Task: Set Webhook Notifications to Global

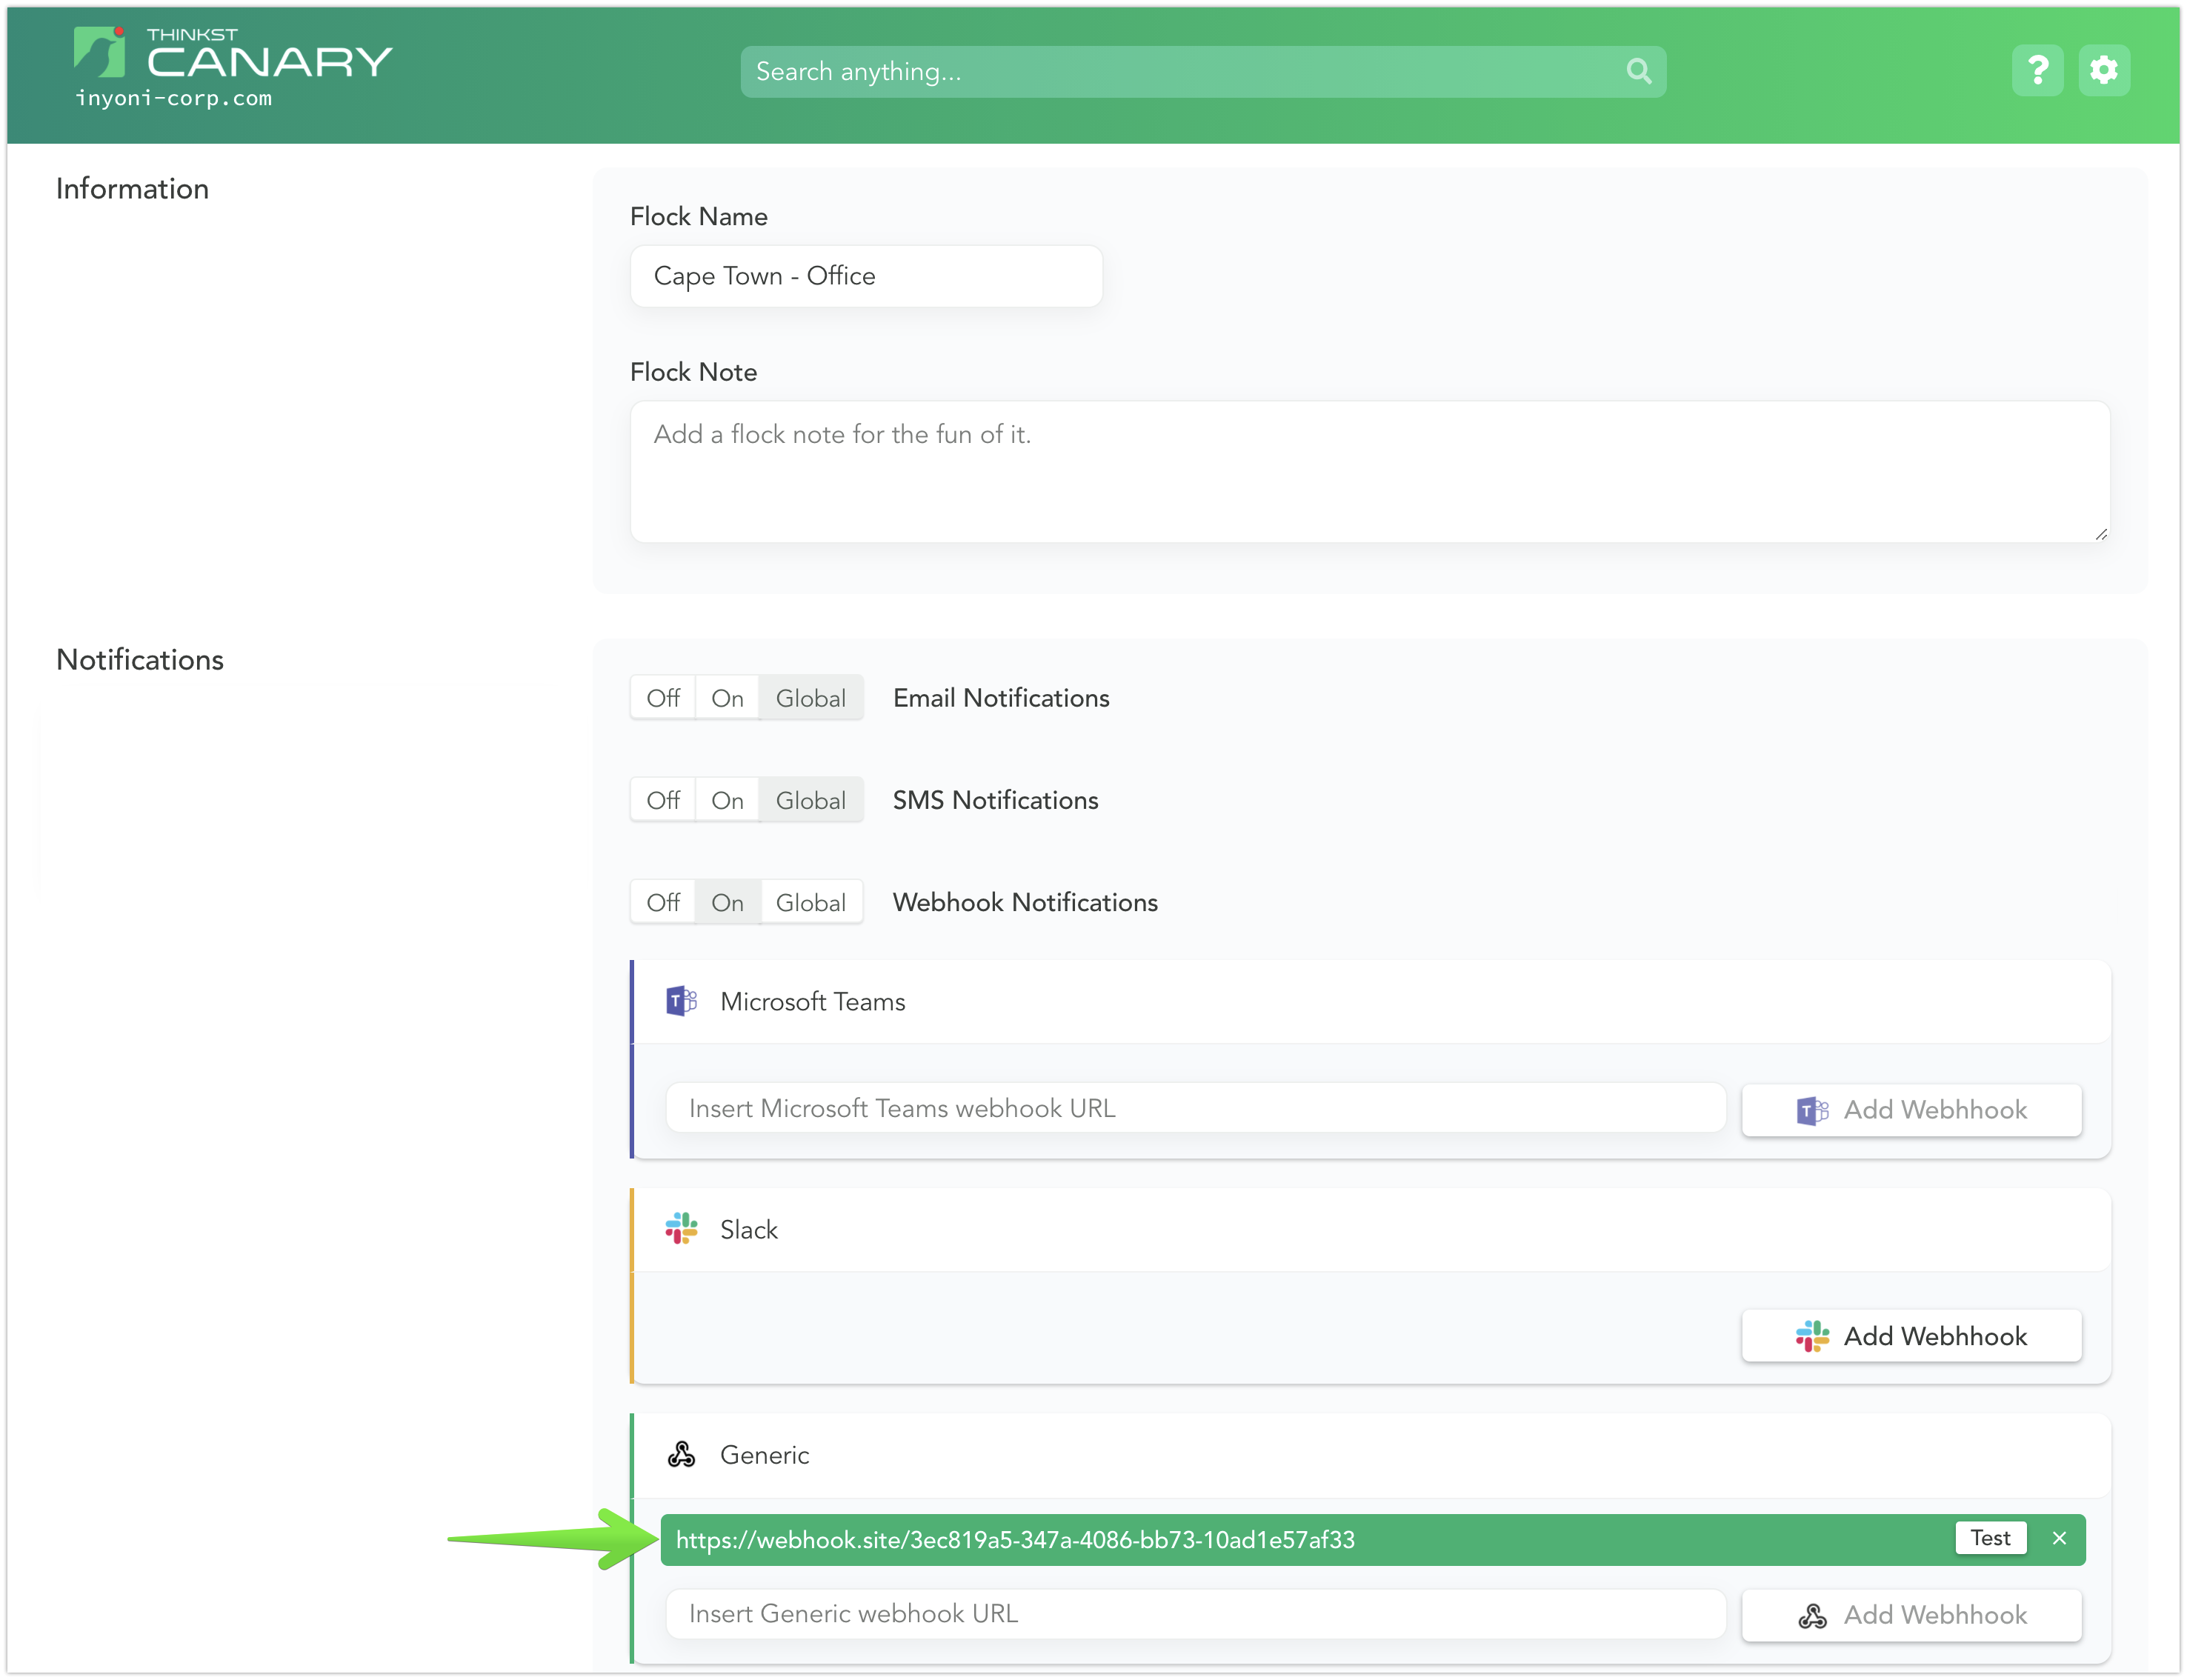Action: [x=811, y=902]
